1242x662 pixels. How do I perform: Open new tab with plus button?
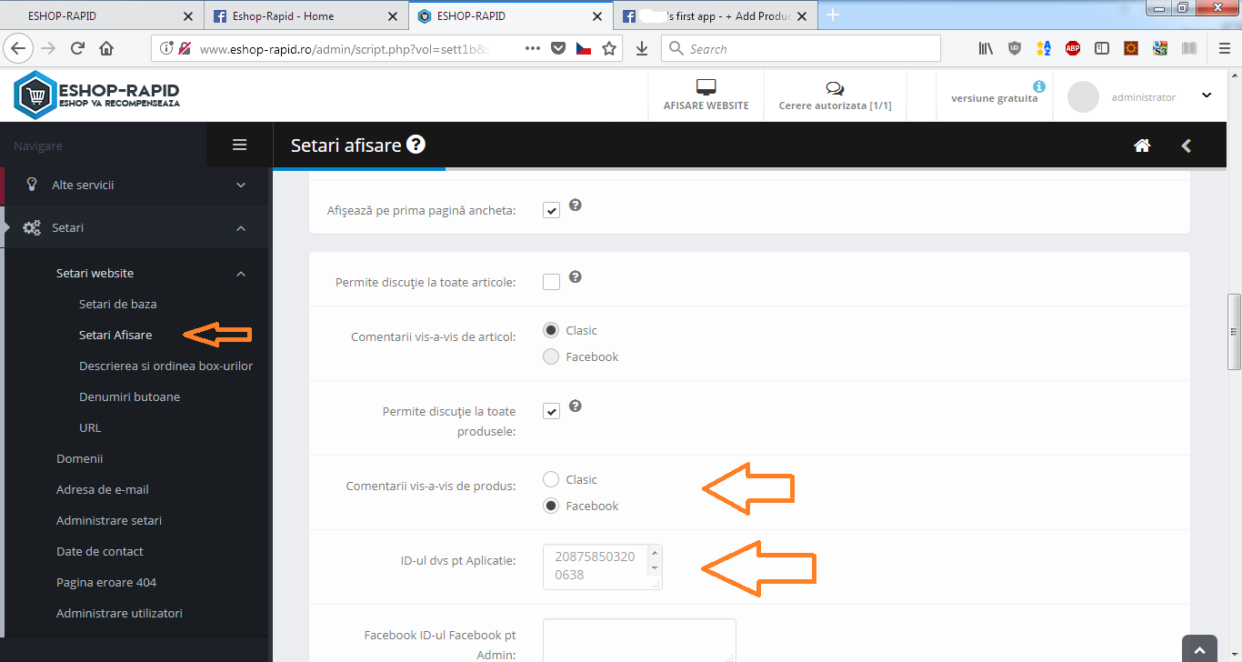click(833, 15)
